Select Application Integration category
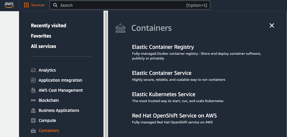This screenshot has height=137, width=287. tap(60, 80)
